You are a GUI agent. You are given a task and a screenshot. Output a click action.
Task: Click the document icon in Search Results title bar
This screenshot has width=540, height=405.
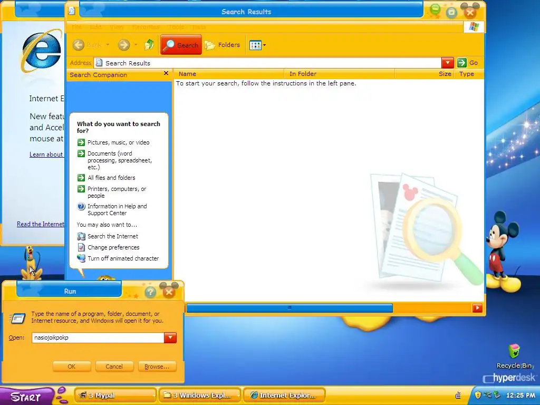pos(72,11)
